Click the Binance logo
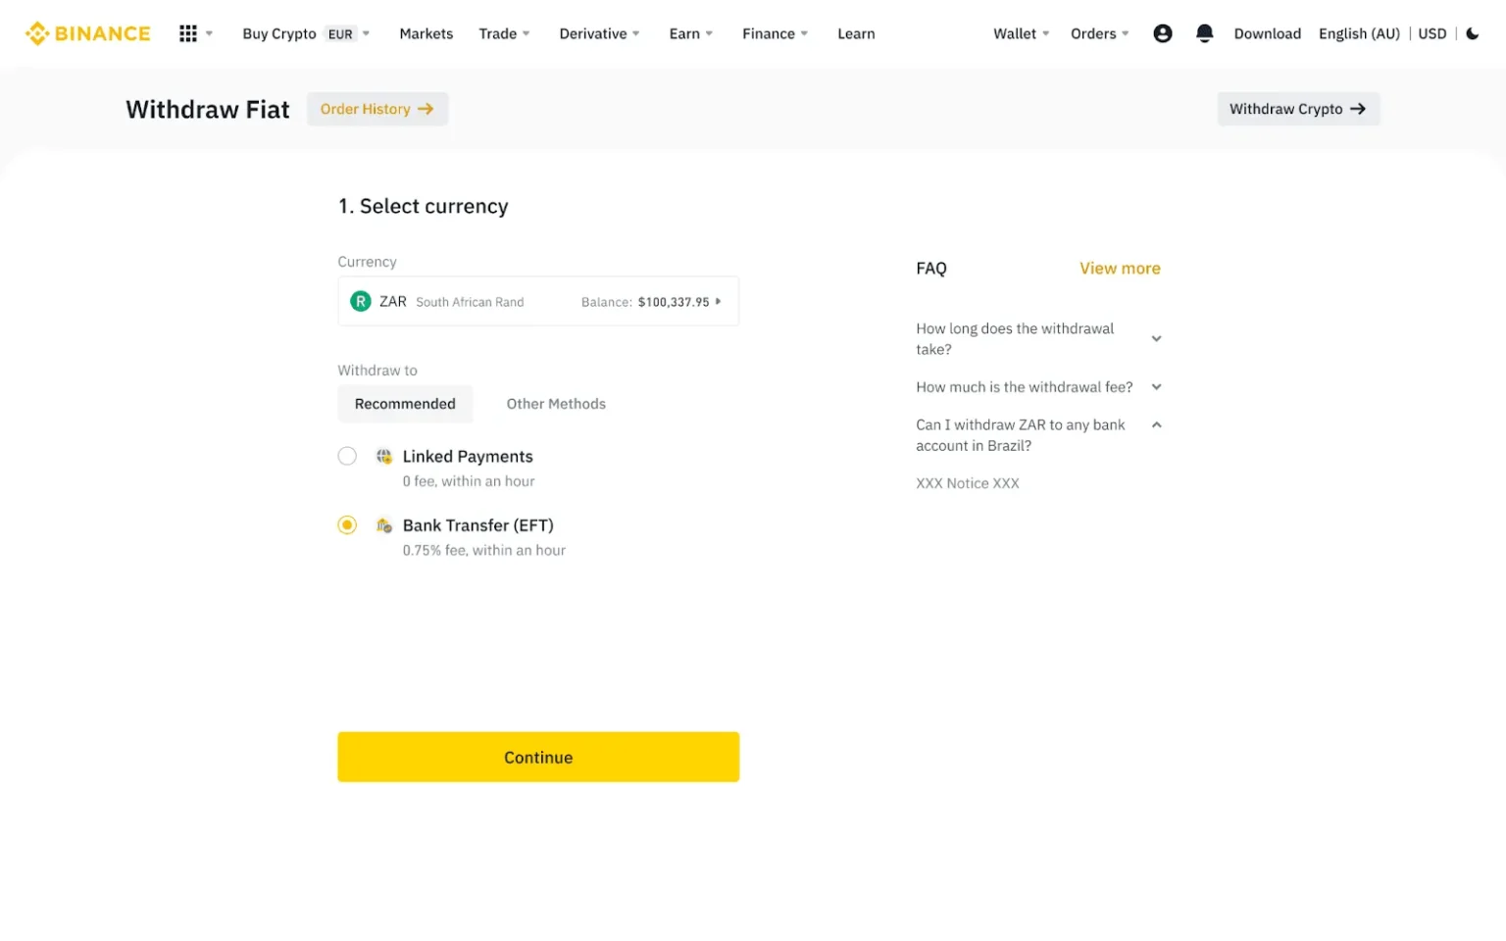 tap(87, 32)
